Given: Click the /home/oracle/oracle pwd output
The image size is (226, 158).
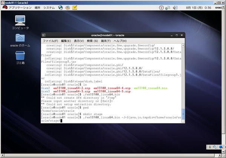Looking at the screenshot, I should 58,111.
